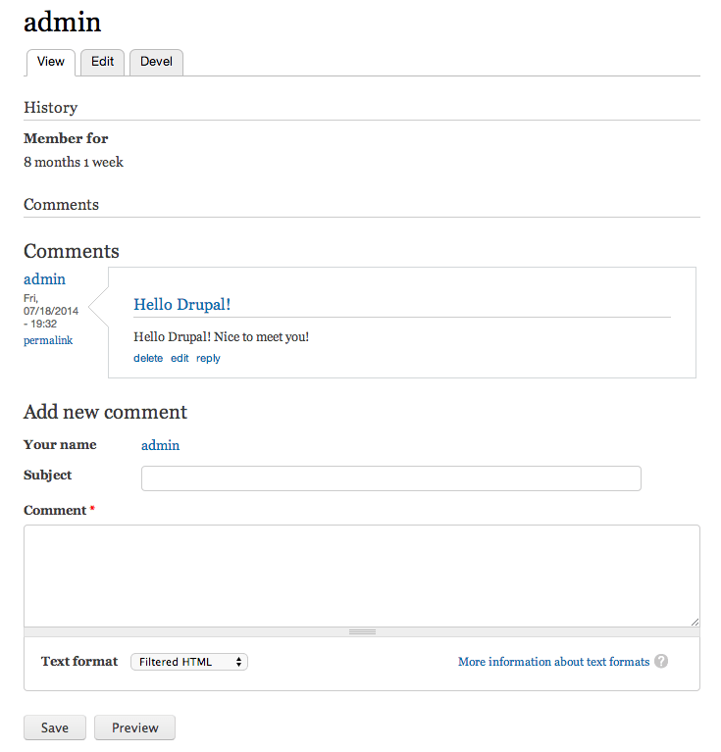Click the help question mark icon
The height and width of the screenshot is (752, 721).
pos(661,662)
